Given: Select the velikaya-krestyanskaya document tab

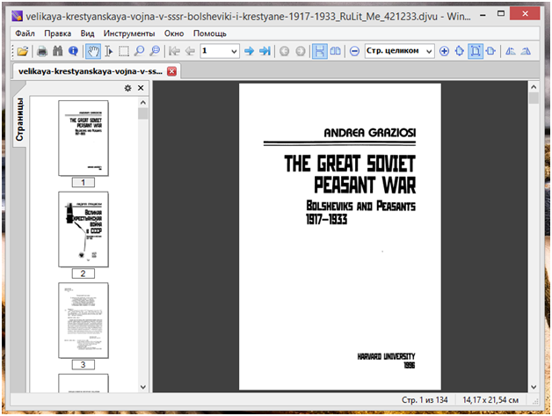Looking at the screenshot, I should (97, 71).
